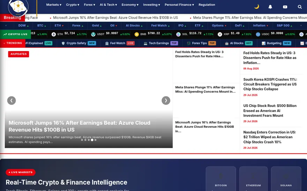Select the fifth carousel dot

pos(95,140)
